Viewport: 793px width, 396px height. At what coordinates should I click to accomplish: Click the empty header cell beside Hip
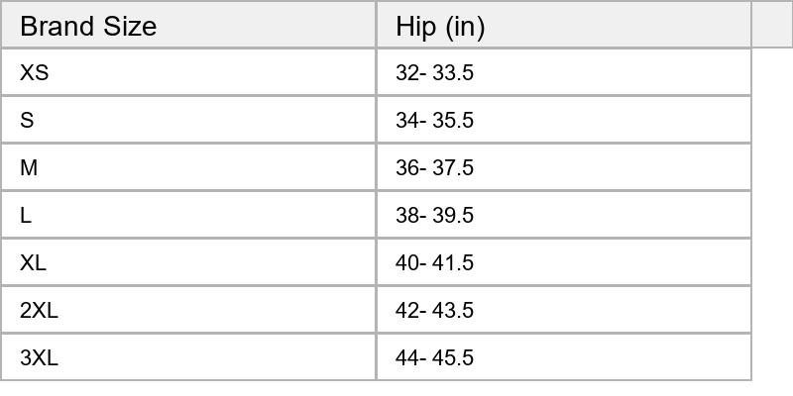click(x=771, y=25)
